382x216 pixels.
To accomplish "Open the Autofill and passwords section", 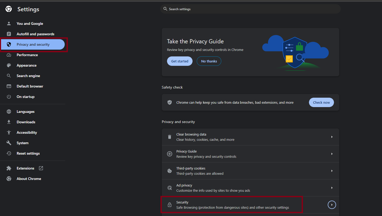I will coord(35,34).
